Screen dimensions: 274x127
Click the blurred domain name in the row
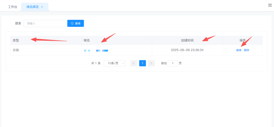pyautogui.click(x=96, y=50)
